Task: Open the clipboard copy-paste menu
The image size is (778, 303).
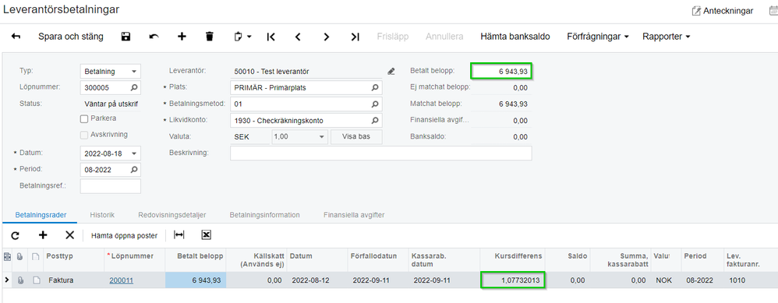Action: point(242,37)
